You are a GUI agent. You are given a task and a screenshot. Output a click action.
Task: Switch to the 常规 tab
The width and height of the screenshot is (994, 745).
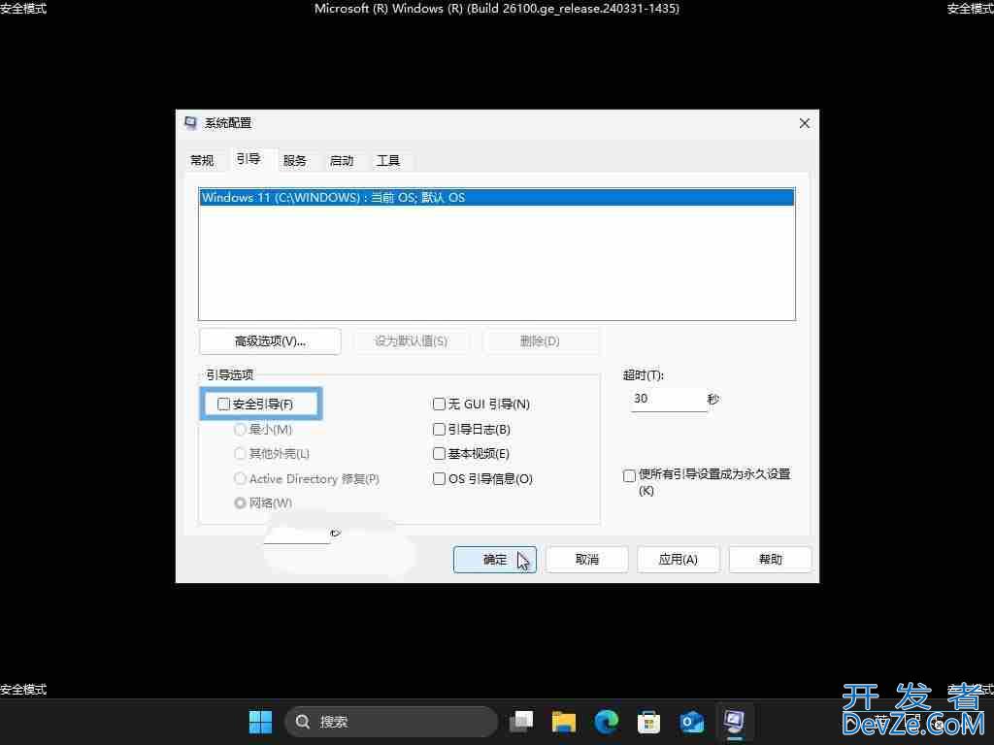202,161
